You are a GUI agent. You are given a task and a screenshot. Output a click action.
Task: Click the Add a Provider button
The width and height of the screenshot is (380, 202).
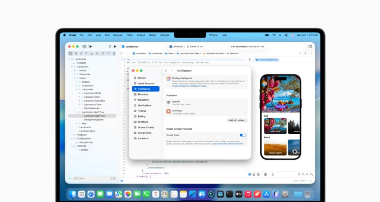pos(237,120)
